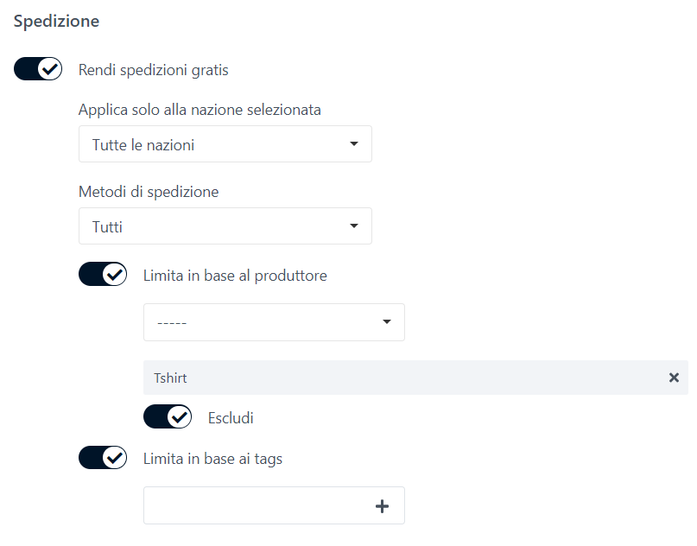Click the Limita in base al produttore label
Viewport: 697px width, 546px height.
click(x=235, y=276)
